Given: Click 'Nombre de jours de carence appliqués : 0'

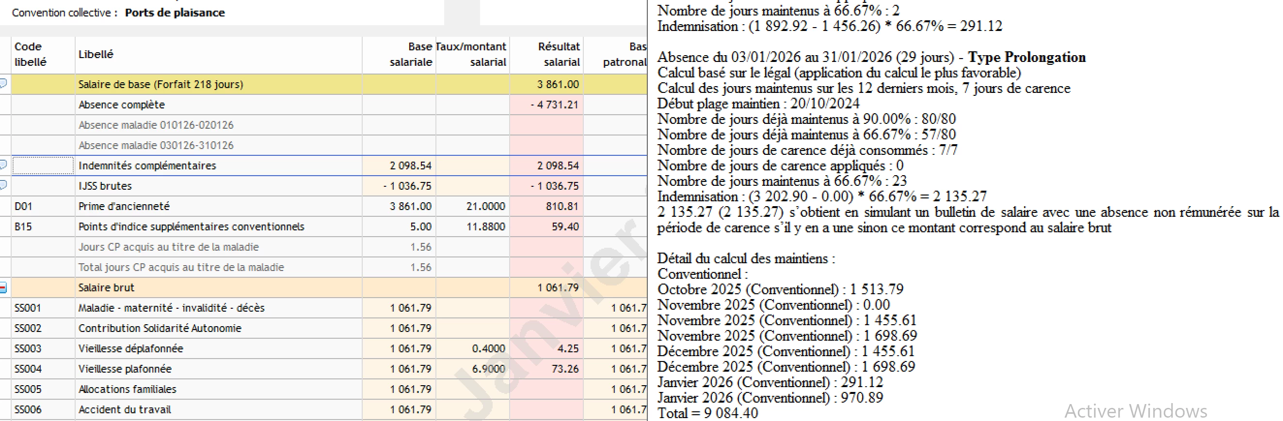Looking at the screenshot, I should pos(781,165).
